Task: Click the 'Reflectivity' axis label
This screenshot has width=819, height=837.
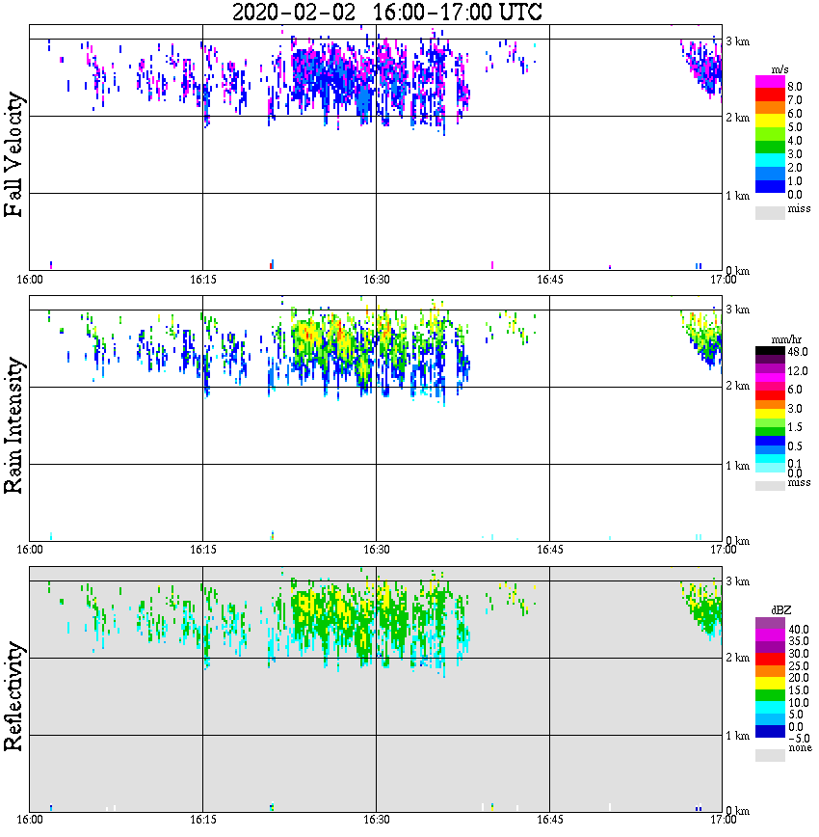Action: point(13,696)
